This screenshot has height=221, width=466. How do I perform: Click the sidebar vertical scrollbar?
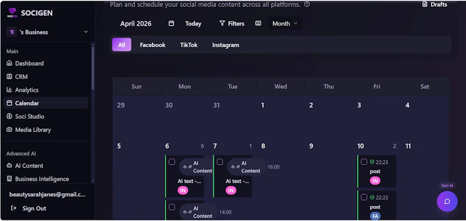[93, 68]
